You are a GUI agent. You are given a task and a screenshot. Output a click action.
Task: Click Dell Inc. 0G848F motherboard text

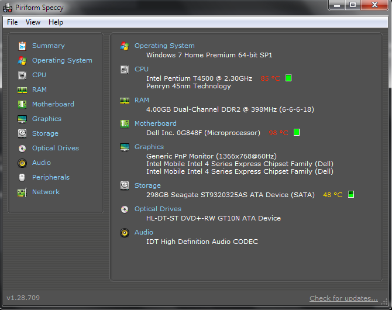click(x=203, y=133)
